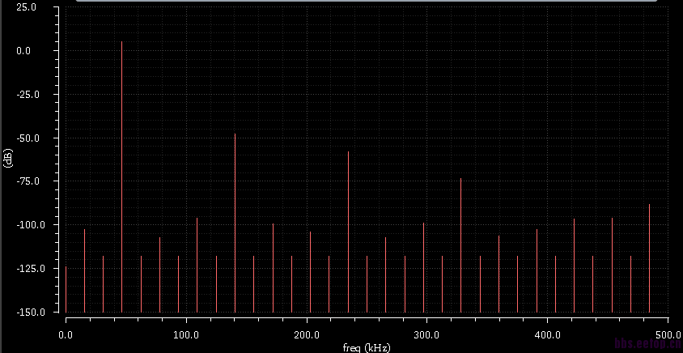Select the rightmost spectral line near -88 dB
The height and width of the screenshot is (353, 683).
pos(649,258)
